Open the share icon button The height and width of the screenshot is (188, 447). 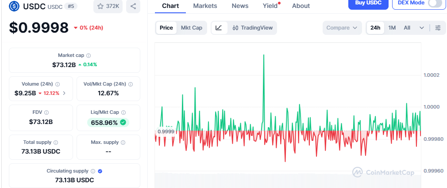[133, 6]
